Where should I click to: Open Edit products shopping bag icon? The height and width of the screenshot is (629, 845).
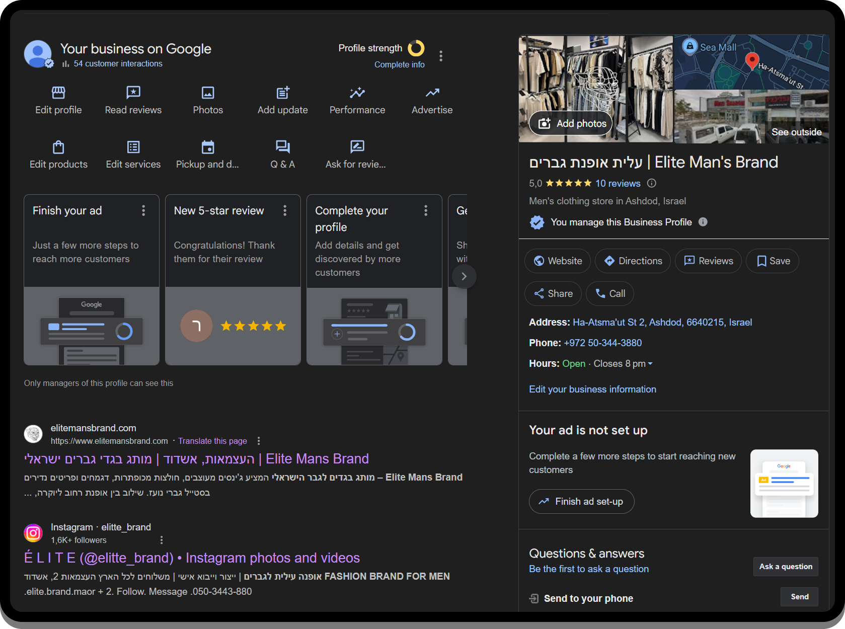click(58, 147)
